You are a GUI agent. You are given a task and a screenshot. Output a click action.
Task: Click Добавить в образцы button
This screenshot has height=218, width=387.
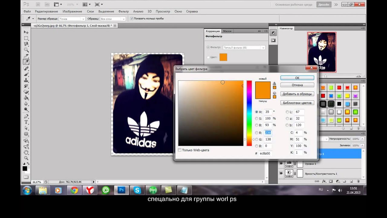tap(297, 94)
